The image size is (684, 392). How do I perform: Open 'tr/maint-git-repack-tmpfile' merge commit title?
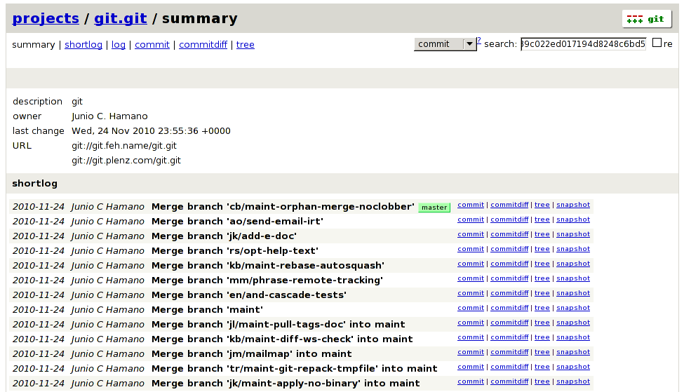295,369
